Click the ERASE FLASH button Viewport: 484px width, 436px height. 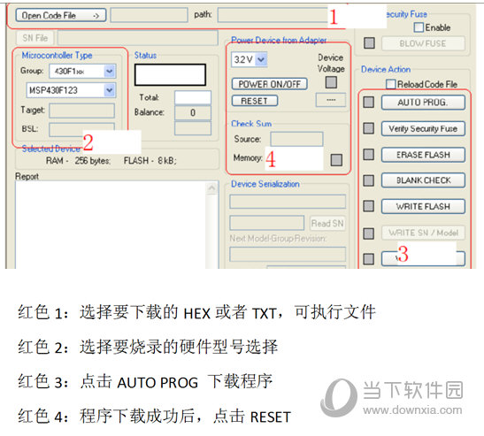tap(423, 155)
